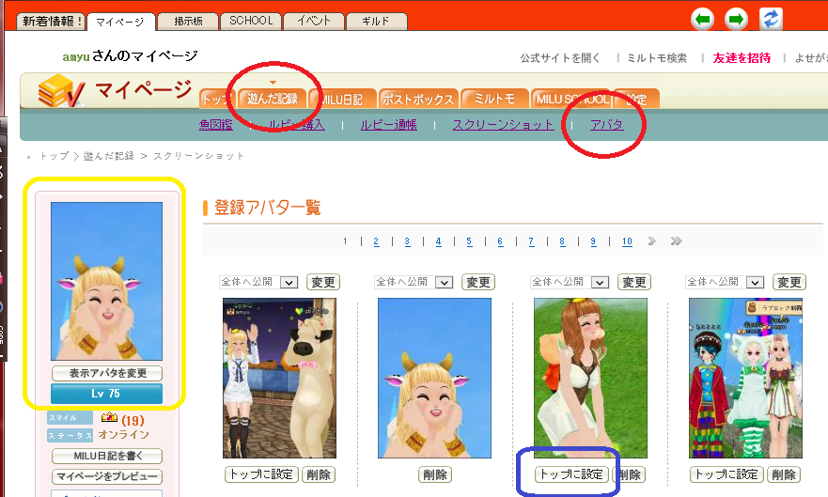Click the single-arrow next page icon

[x=652, y=241]
